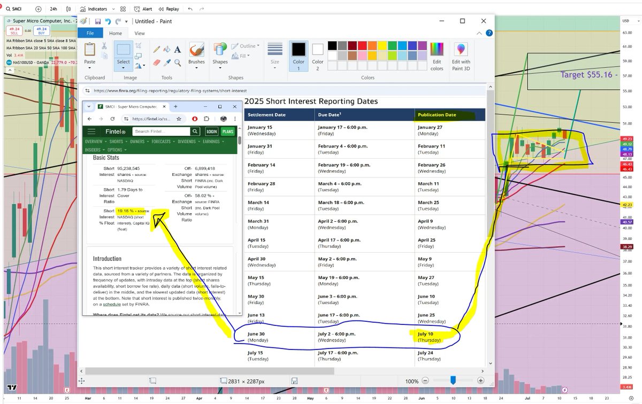Collapse the Paint ribbon with the chevron
The width and height of the screenshot is (642, 404).
pyautogui.click(x=480, y=34)
